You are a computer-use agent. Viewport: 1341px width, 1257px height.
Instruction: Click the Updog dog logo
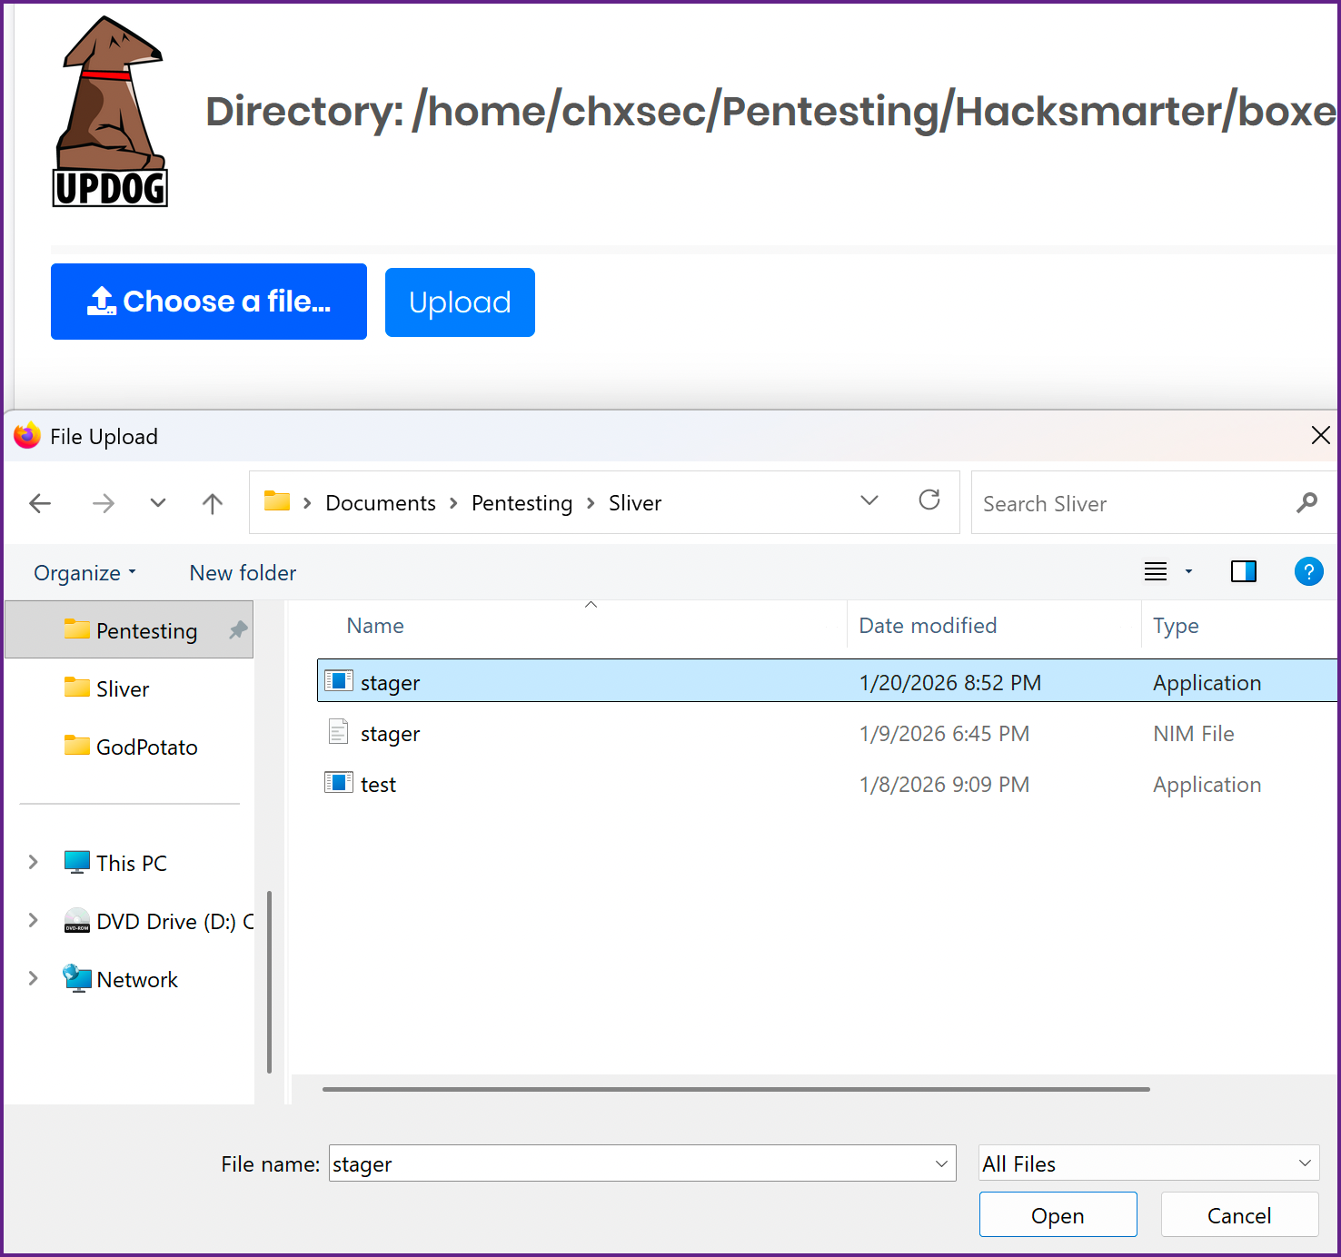click(x=110, y=112)
